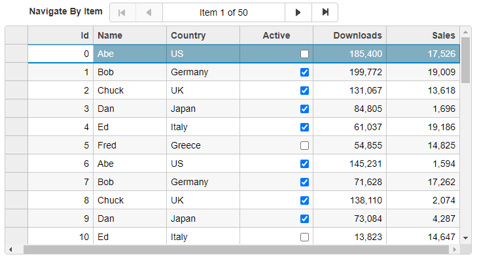Select Downloads cell 131,067
477x261 pixels.
[x=350, y=90]
